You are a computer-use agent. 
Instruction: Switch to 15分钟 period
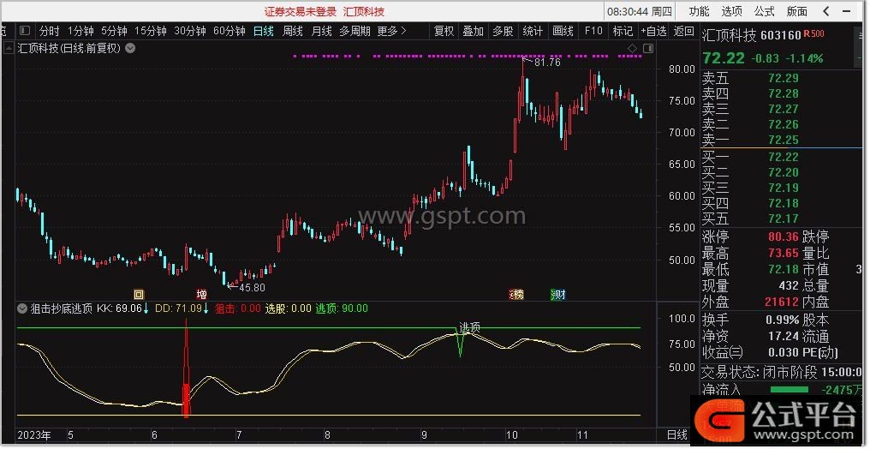(x=151, y=31)
